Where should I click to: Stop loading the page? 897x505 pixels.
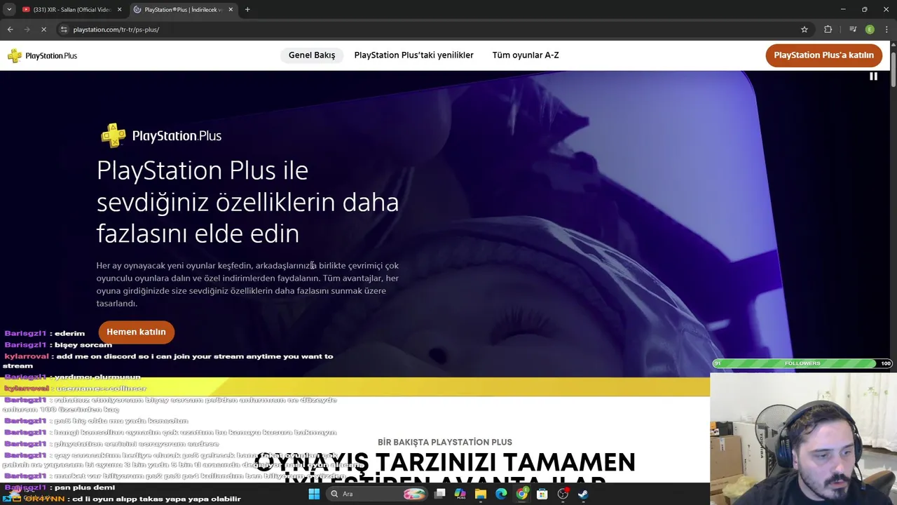click(43, 29)
